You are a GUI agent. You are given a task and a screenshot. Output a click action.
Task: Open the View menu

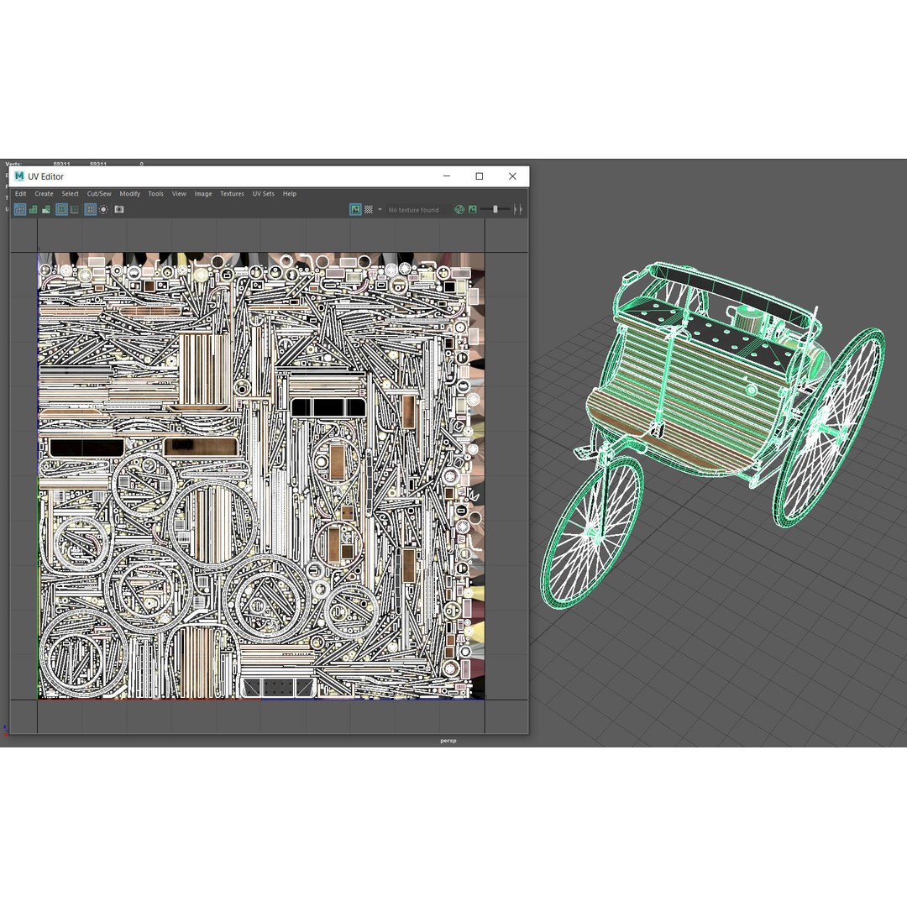(180, 194)
